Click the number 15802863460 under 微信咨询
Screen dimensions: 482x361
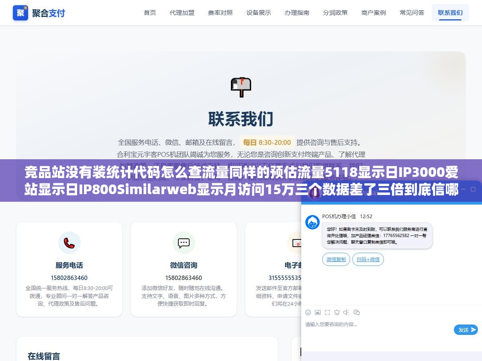pyautogui.click(x=184, y=278)
